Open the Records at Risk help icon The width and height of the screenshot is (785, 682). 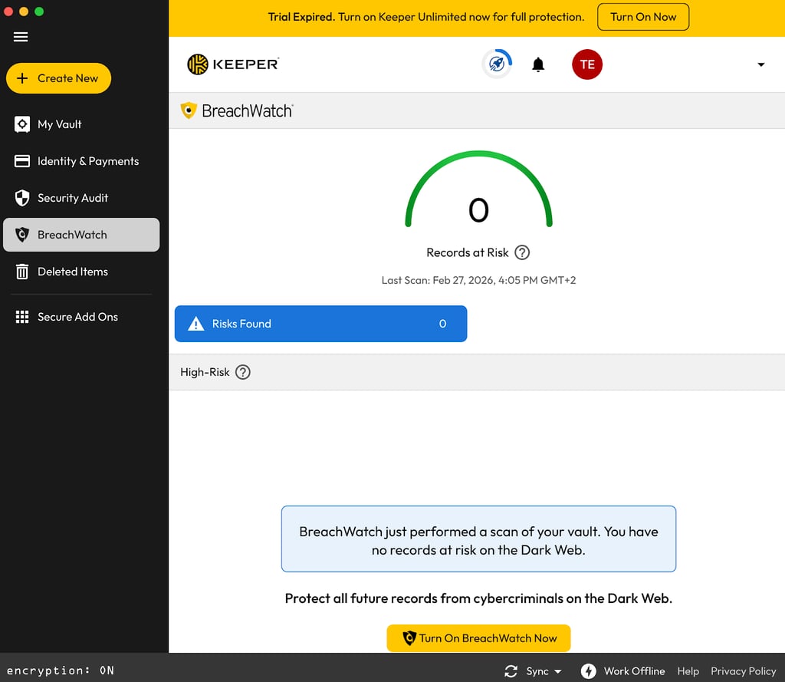(x=522, y=252)
